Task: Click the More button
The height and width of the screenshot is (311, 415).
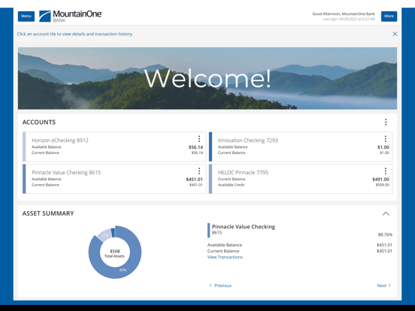Action: point(389,16)
